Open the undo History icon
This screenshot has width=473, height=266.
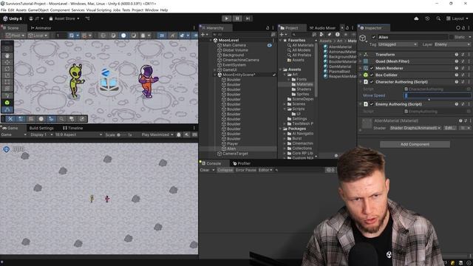(427, 18)
